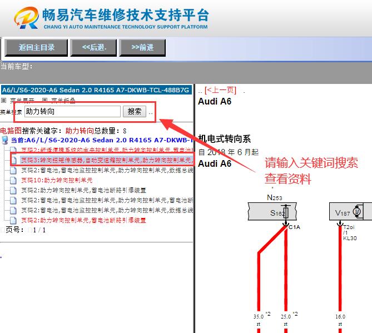Click the V187 motor symbol in diagram

[357, 211]
